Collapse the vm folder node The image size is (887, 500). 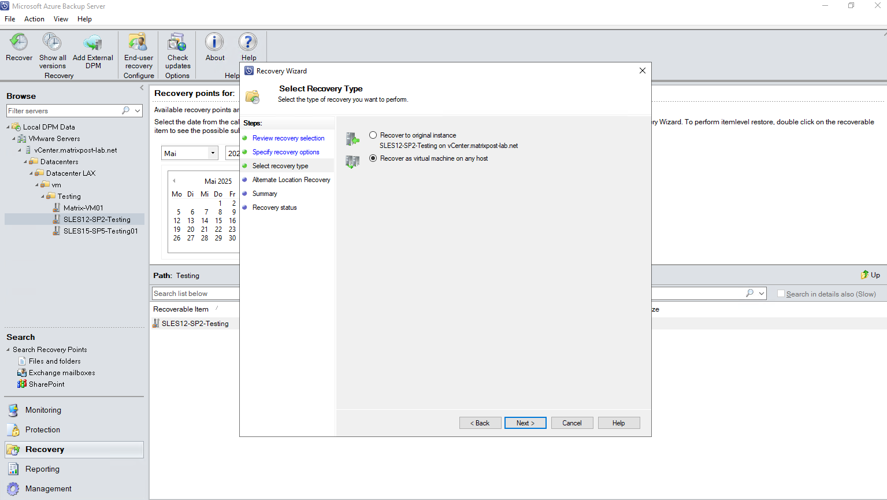[x=37, y=185]
